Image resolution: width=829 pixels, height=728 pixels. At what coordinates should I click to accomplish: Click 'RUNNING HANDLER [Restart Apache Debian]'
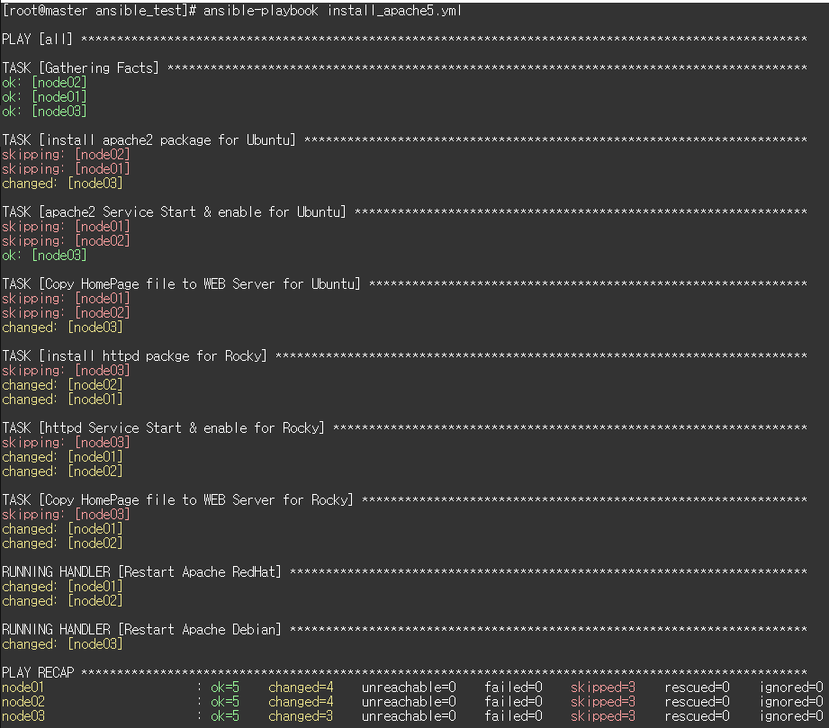pyautogui.click(x=141, y=630)
